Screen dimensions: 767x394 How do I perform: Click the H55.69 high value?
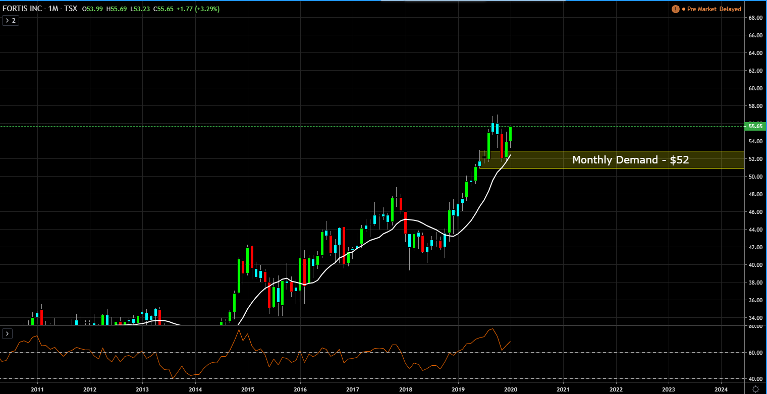point(116,9)
